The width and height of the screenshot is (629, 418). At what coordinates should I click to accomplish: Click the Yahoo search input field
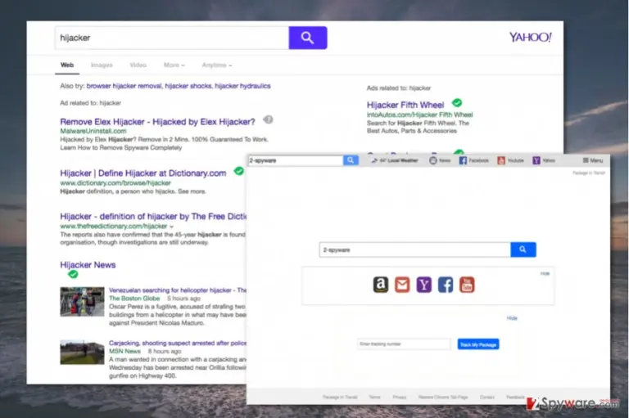click(x=172, y=38)
